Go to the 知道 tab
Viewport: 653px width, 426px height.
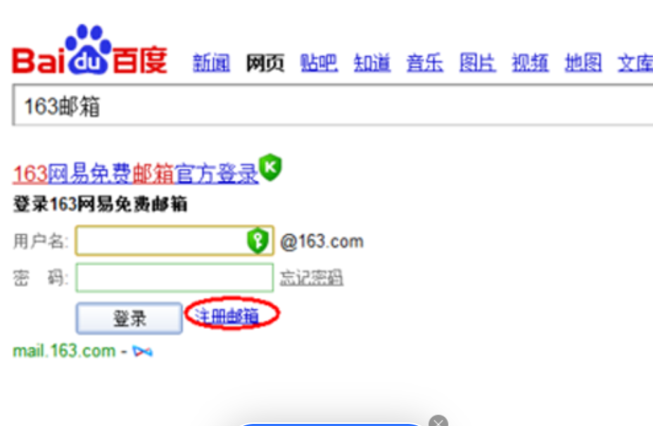click(x=372, y=63)
